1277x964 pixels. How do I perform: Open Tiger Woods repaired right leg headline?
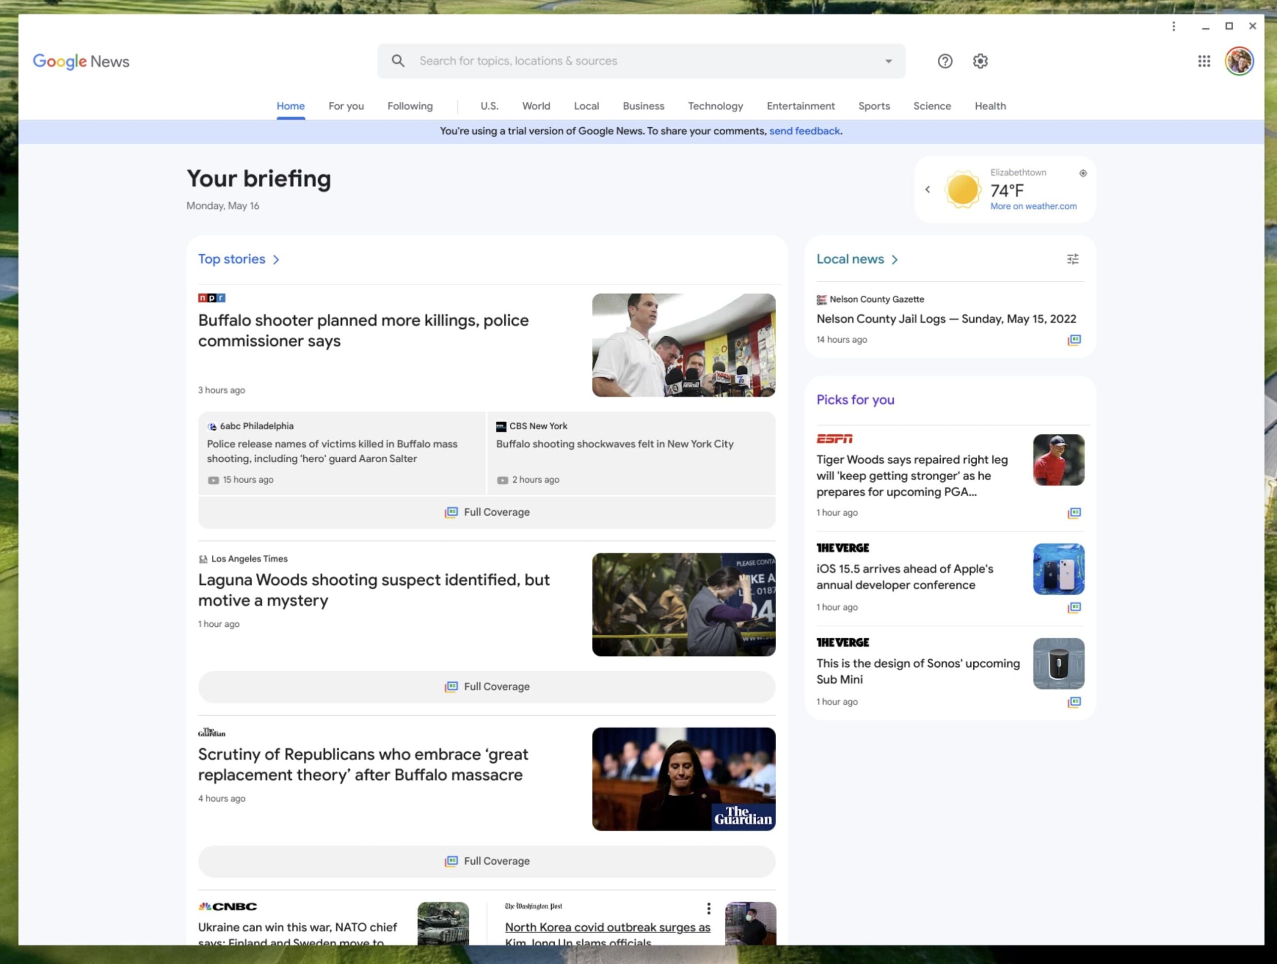911,476
